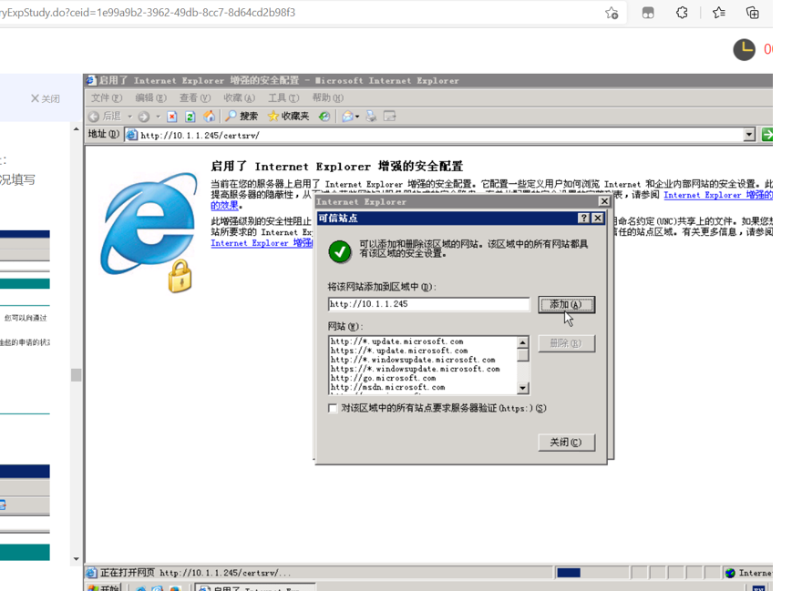Click the left panel scrollbar up arrow
This screenshot has width=792, height=591.
point(77,129)
